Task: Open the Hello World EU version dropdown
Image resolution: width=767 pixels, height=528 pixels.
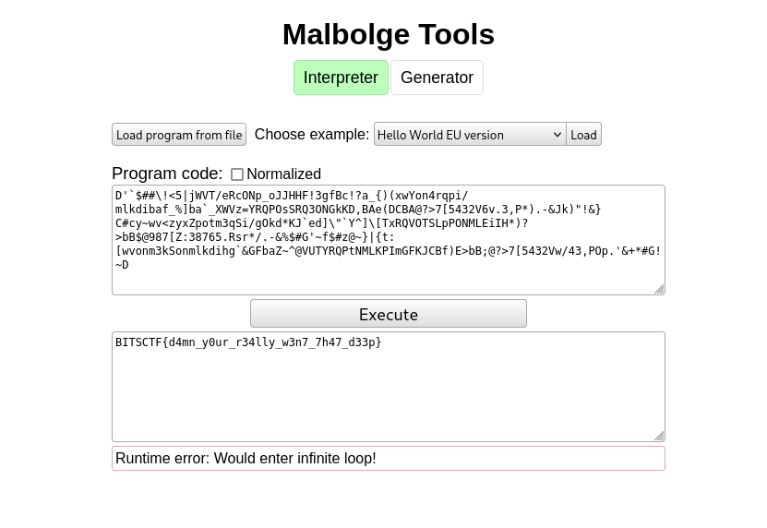Action: click(469, 135)
